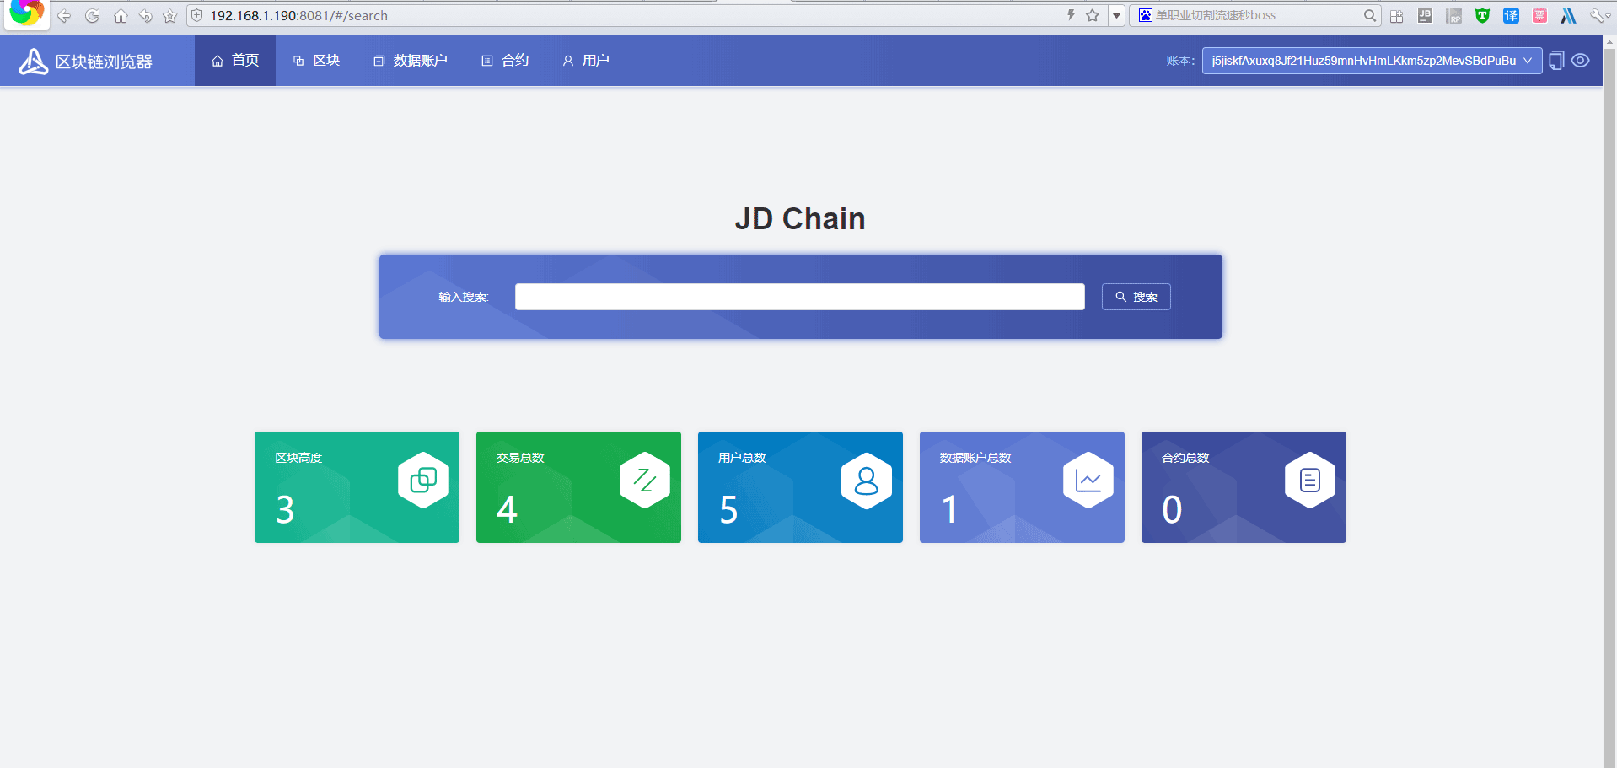Open the 数据账户 data accounts tab
Screen dimensions: 1617x768
411,61
